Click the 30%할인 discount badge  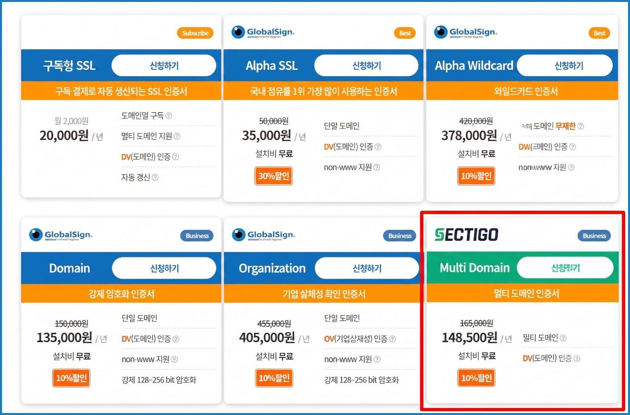click(274, 176)
